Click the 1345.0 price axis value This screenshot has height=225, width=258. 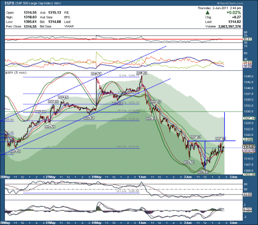[x=248, y=76]
